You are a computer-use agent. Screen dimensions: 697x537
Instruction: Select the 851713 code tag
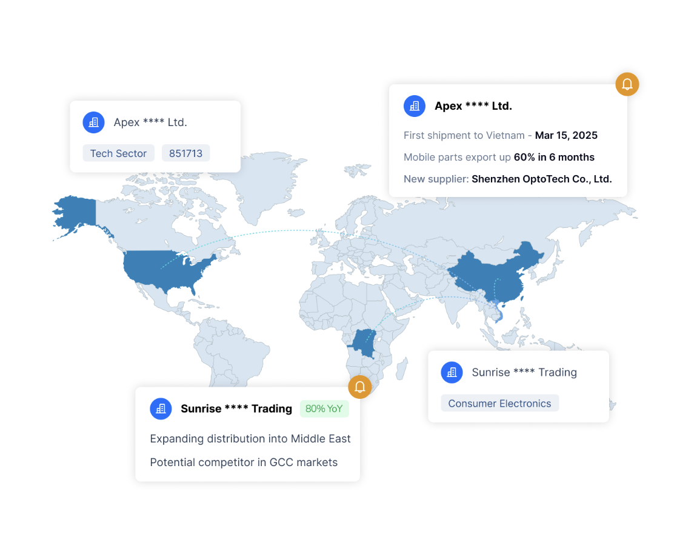pos(185,153)
